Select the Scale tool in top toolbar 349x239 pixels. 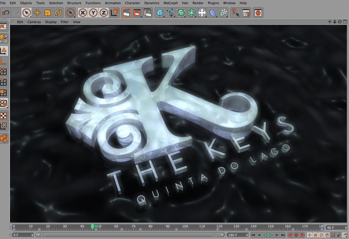47,13
